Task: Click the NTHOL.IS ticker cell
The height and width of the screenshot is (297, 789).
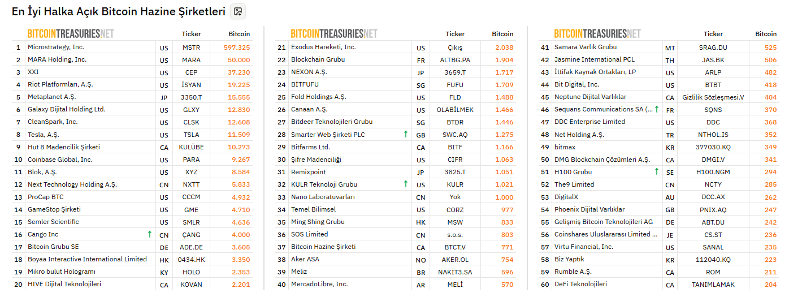Action: click(713, 134)
